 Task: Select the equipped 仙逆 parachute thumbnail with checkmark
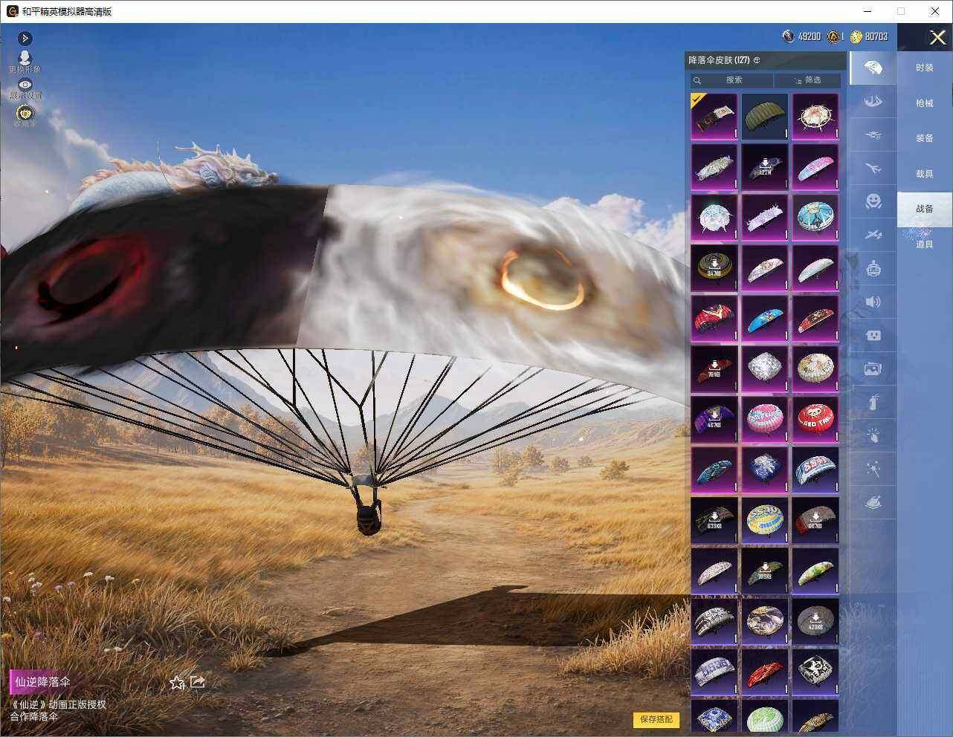(x=714, y=117)
